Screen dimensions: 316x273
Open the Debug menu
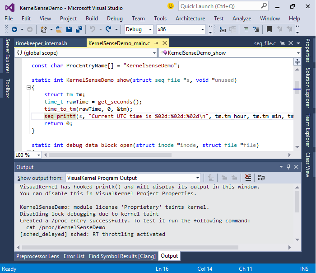tap(115, 19)
